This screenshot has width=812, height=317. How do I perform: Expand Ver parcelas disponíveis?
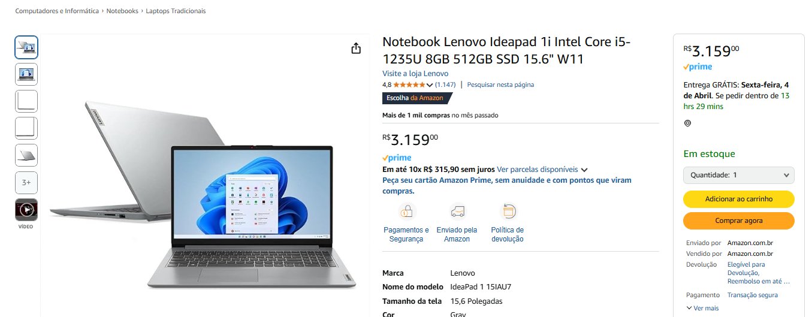tap(542, 170)
